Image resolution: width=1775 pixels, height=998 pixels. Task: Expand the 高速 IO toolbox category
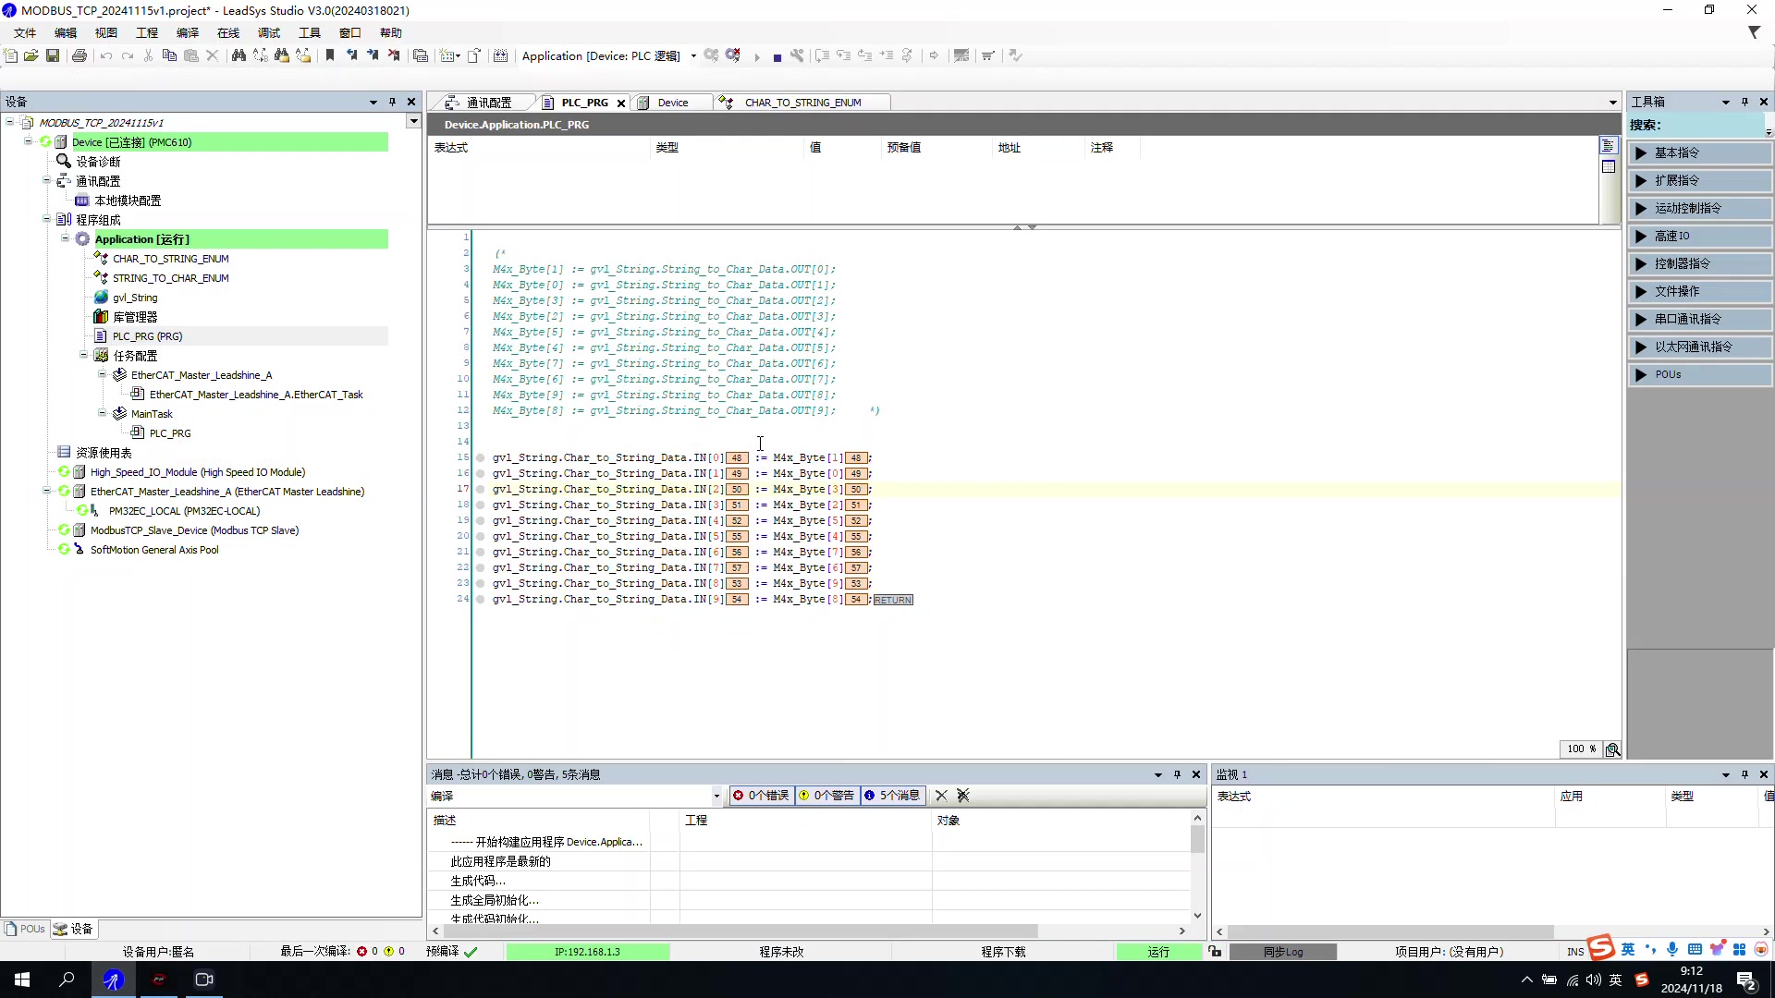(x=1699, y=237)
